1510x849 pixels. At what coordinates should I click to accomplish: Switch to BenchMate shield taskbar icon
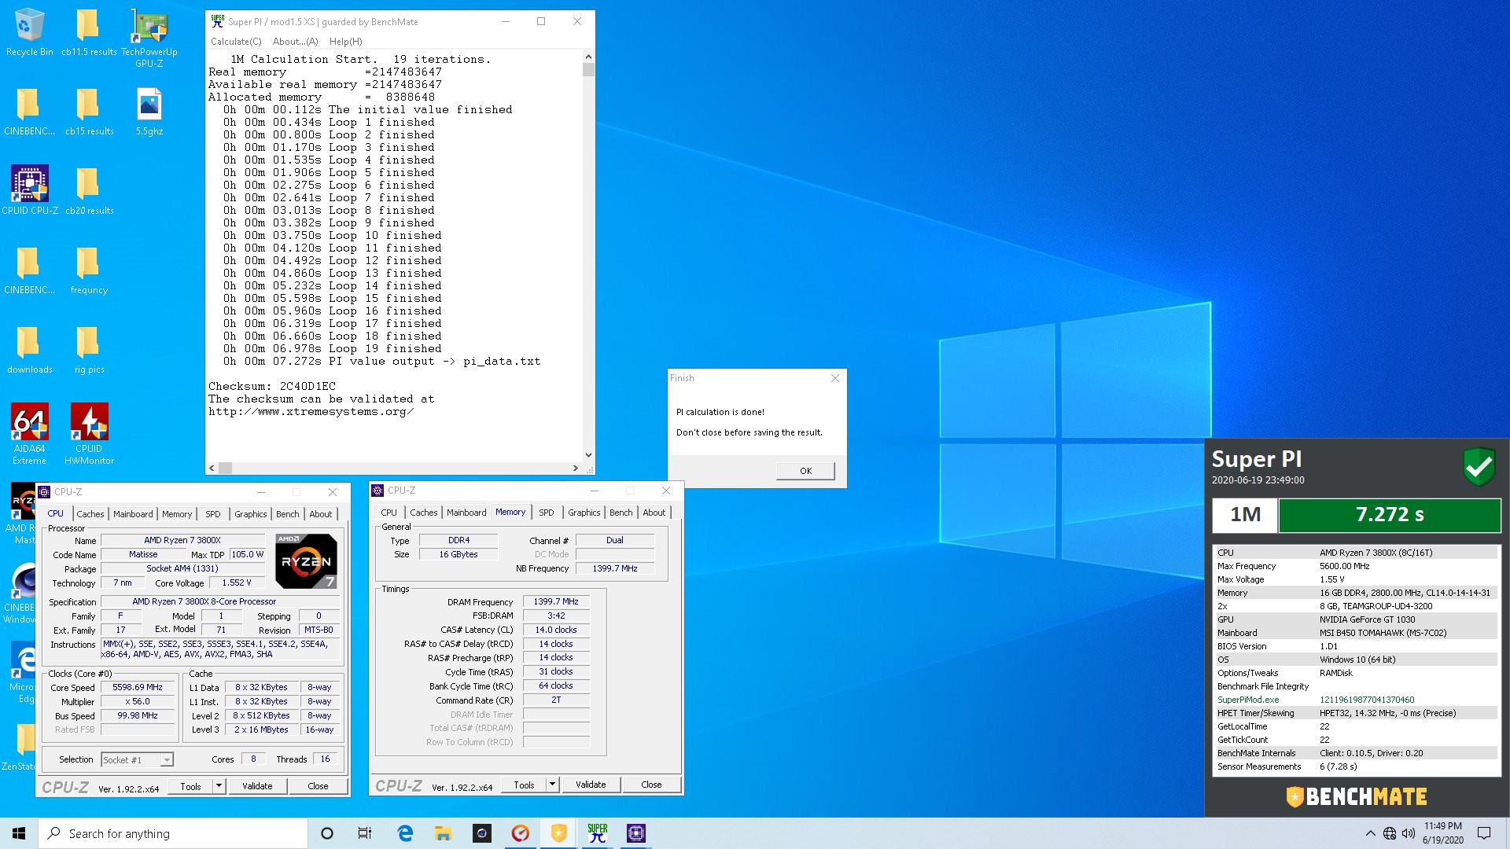coord(558,833)
